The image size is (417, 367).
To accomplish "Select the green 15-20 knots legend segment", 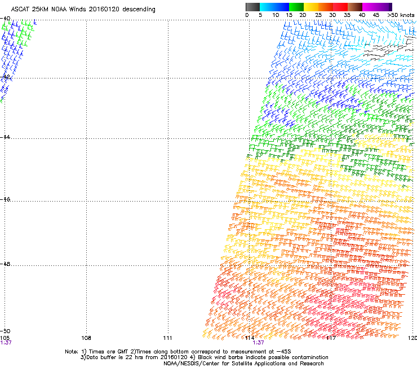I will pos(296,7).
